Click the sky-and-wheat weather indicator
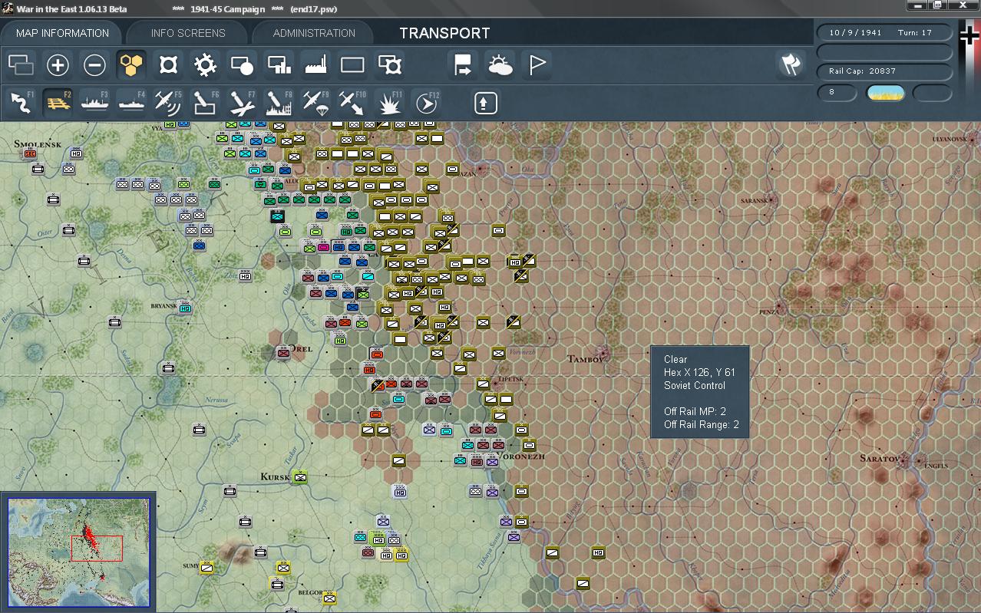This screenshot has width=981, height=613. click(x=885, y=93)
